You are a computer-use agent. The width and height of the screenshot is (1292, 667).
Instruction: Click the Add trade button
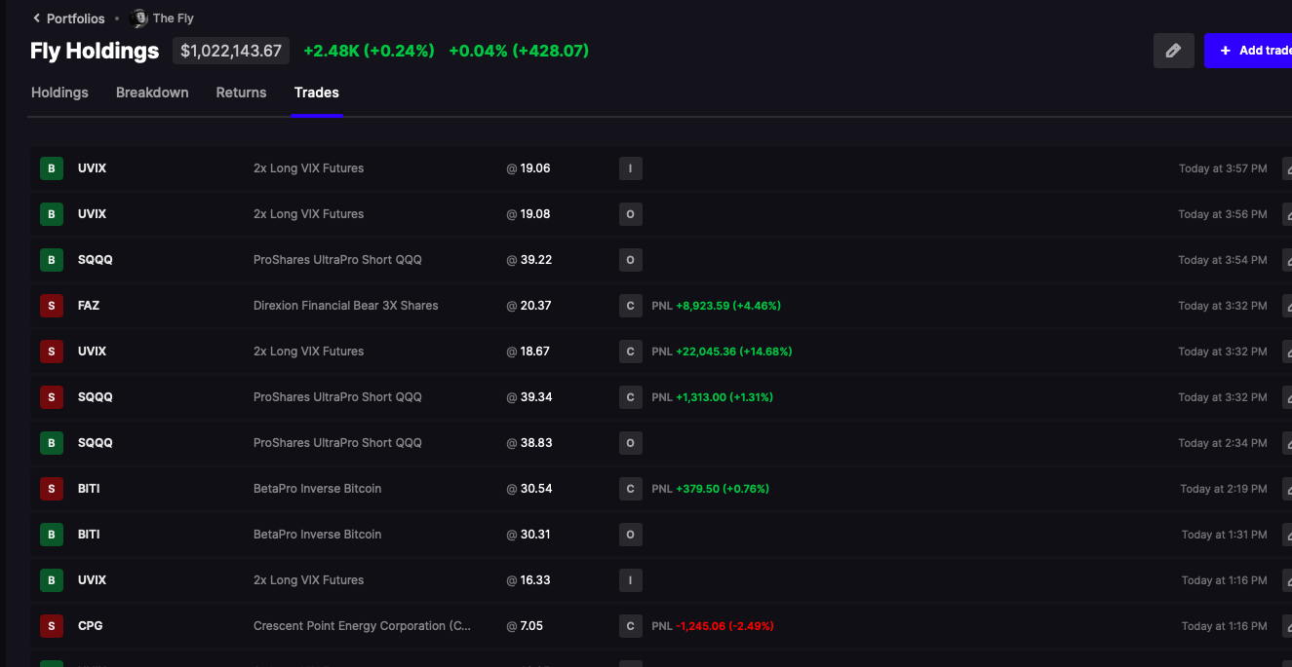(1249, 51)
